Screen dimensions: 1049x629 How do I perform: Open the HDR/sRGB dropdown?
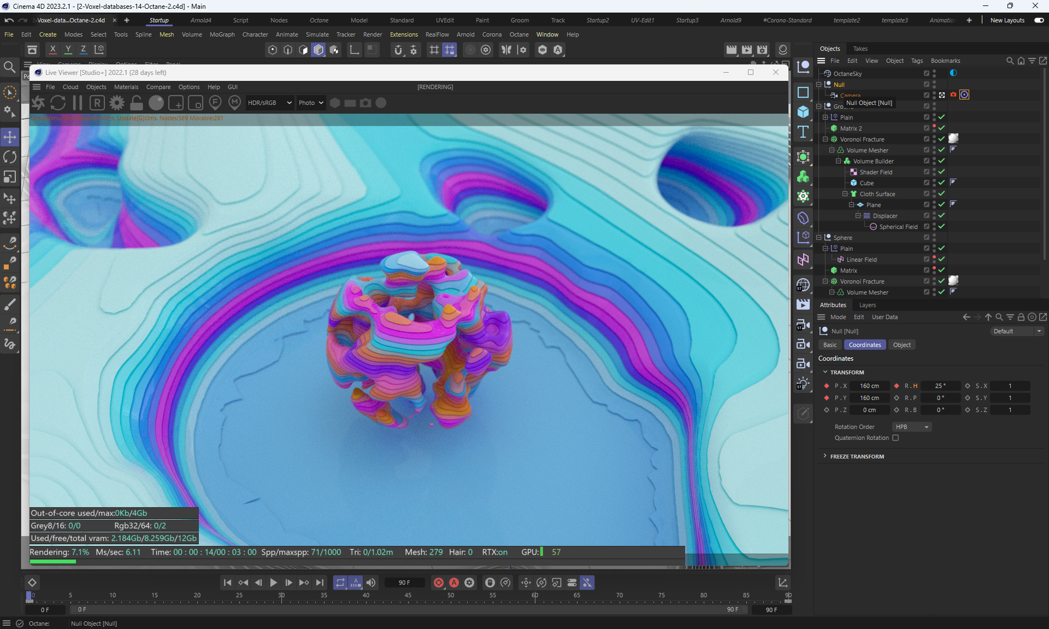[x=269, y=103]
